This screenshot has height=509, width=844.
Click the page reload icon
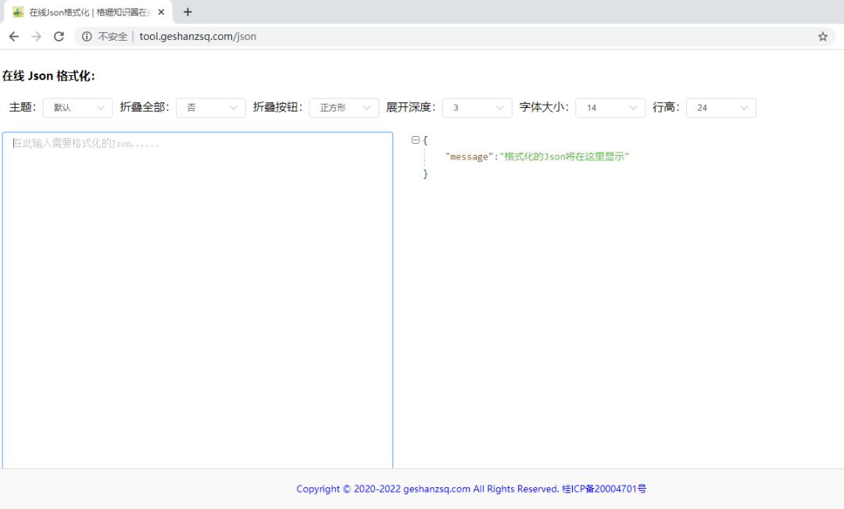[59, 36]
